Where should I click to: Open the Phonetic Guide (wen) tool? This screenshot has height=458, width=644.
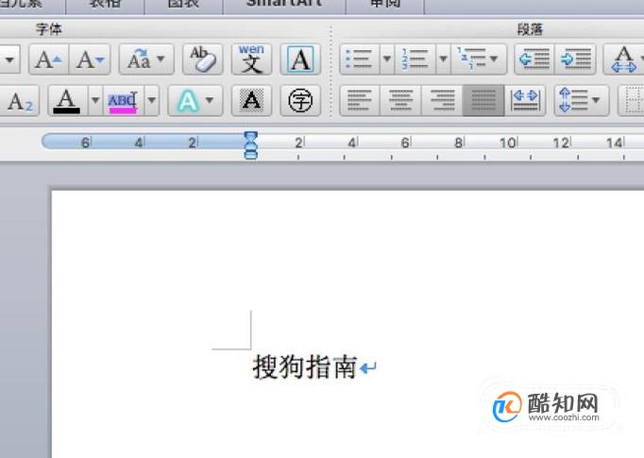tap(251, 60)
